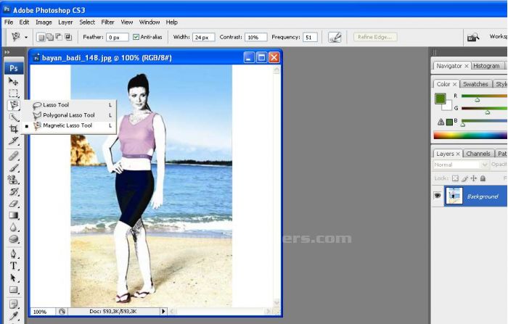Select the Rectangle shape tool
This screenshot has width=508, height=324.
pos(13,290)
